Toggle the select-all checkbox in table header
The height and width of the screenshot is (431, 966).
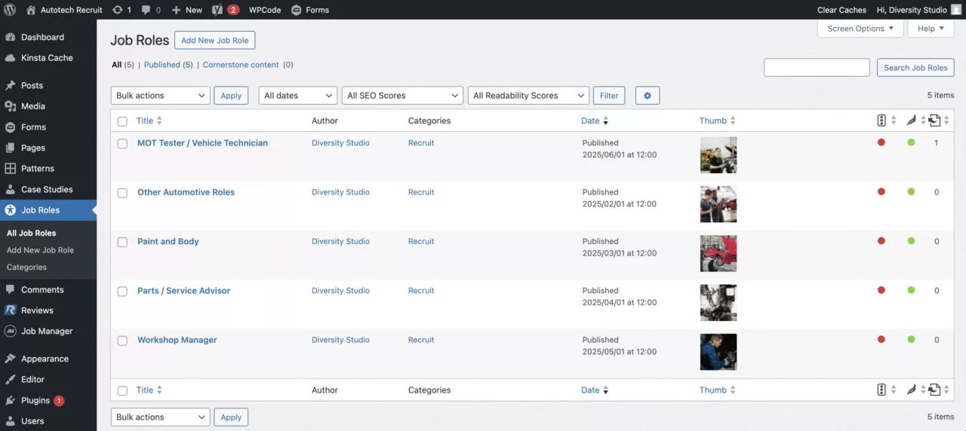[122, 121]
